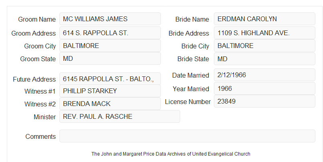Click the License Number label
Screen dimensions: 323x162
(188, 102)
